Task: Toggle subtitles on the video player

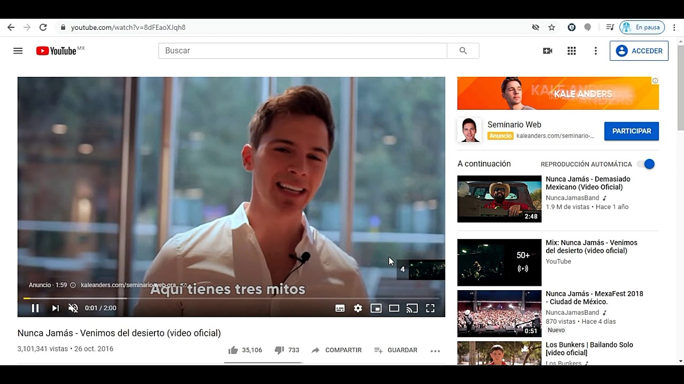Action: coord(340,308)
